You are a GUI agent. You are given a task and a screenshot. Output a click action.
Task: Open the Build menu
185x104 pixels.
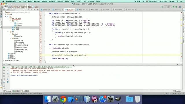[x=67, y=1]
